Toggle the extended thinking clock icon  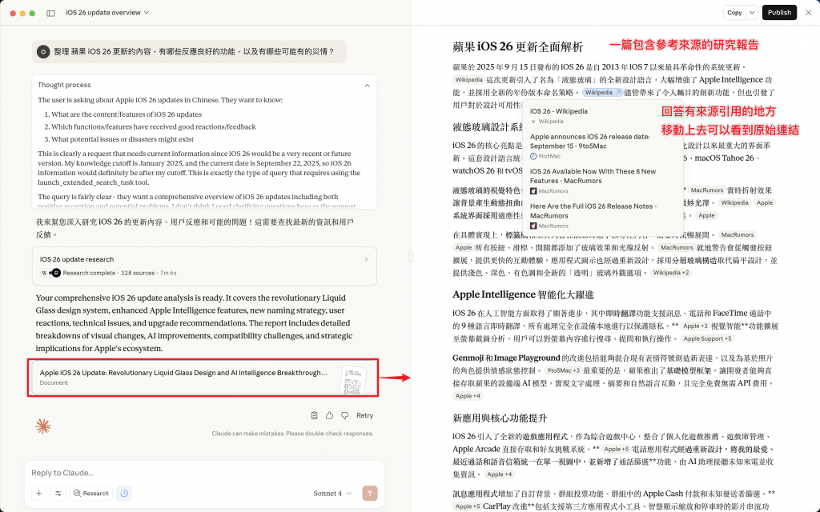point(124,493)
